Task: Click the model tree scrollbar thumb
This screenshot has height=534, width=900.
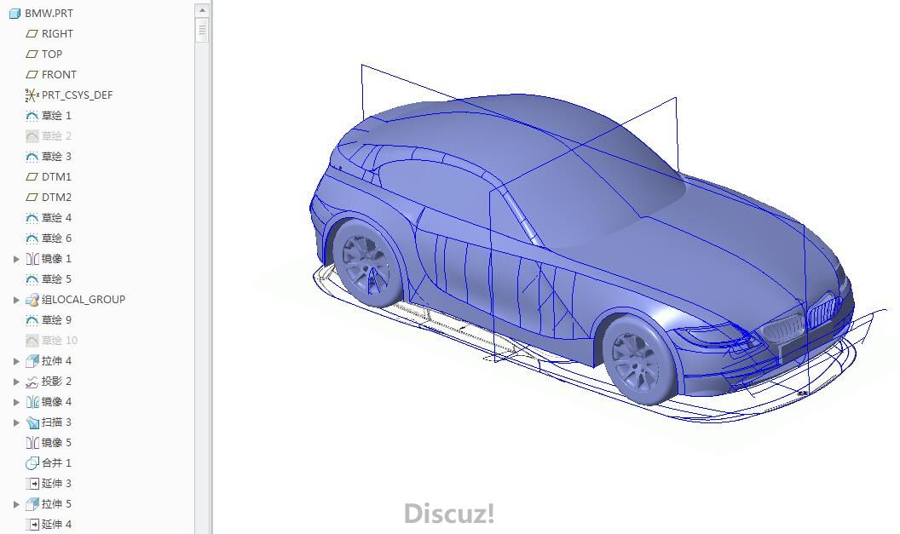Action: [x=202, y=30]
